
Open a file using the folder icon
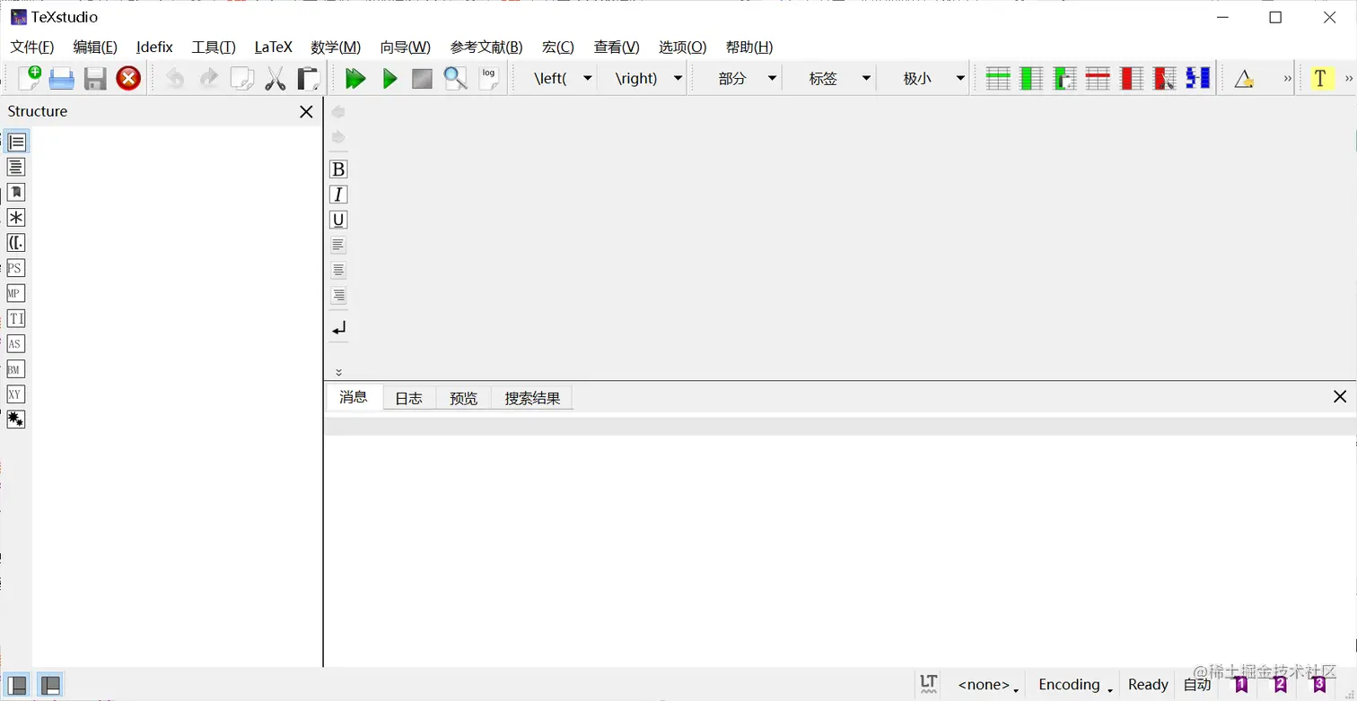[61, 79]
